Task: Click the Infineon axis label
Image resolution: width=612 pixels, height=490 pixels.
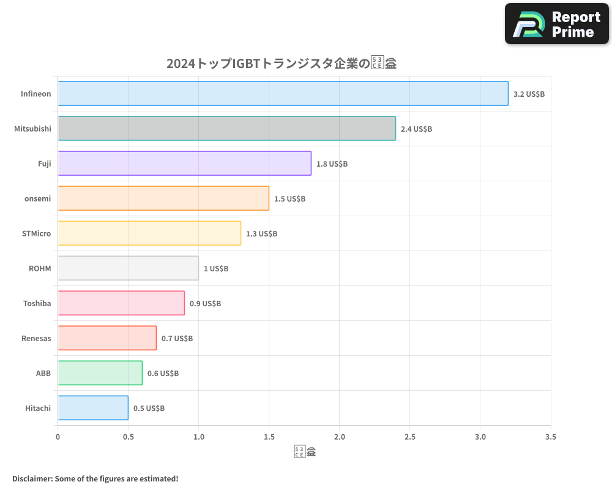Action: click(x=35, y=94)
